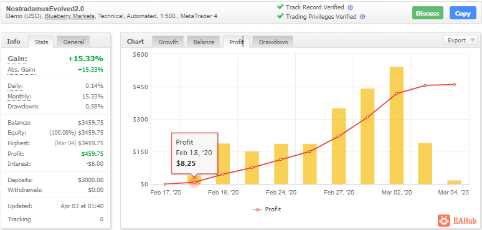Click the Trading Privileges Verified help icon
Screen dimensions: 482x230
tap(362, 17)
